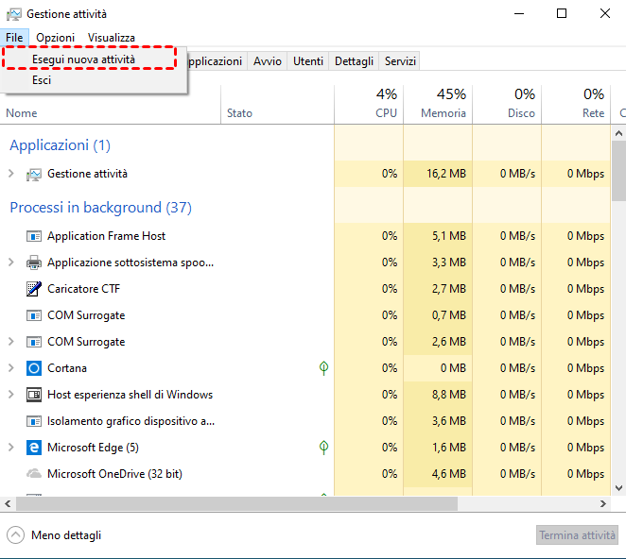Switch to the Dettagli tab
Image resolution: width=626 pixels, height=559 pixels.
pyautogui.click(x=354, y=61)
